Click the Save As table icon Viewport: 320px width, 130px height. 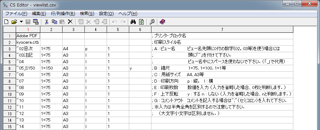[36, 22]
